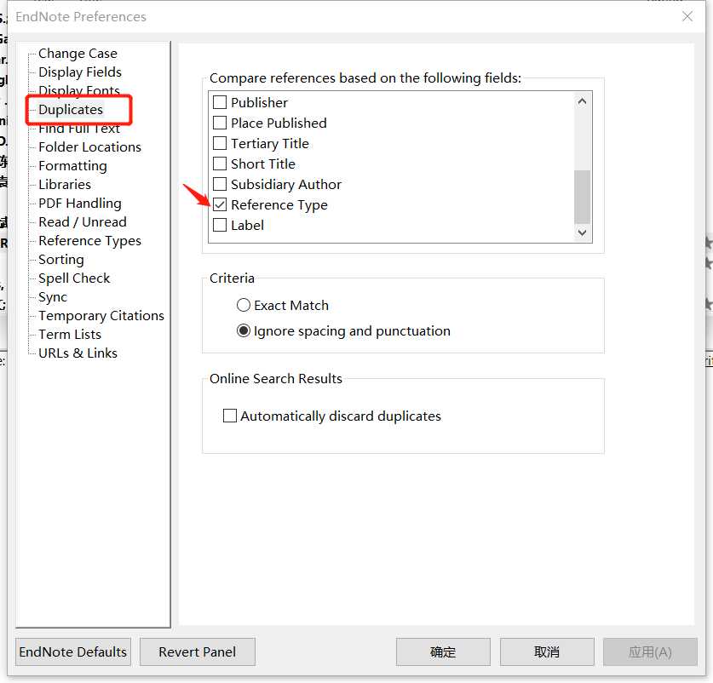Cancel with the 取消 button

point(547,652)
